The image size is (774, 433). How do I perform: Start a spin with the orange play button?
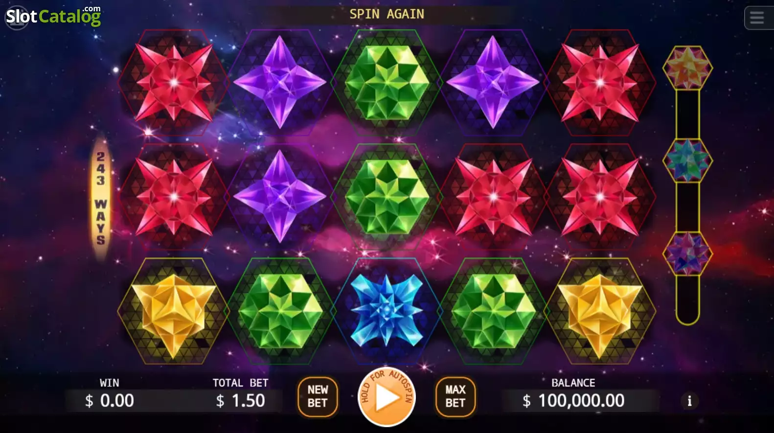click(x=387, y=397)
